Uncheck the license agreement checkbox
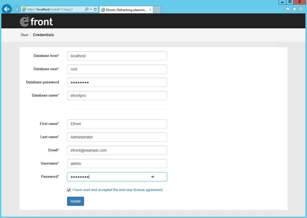This screenshot has height=218, width=307. 69,190
